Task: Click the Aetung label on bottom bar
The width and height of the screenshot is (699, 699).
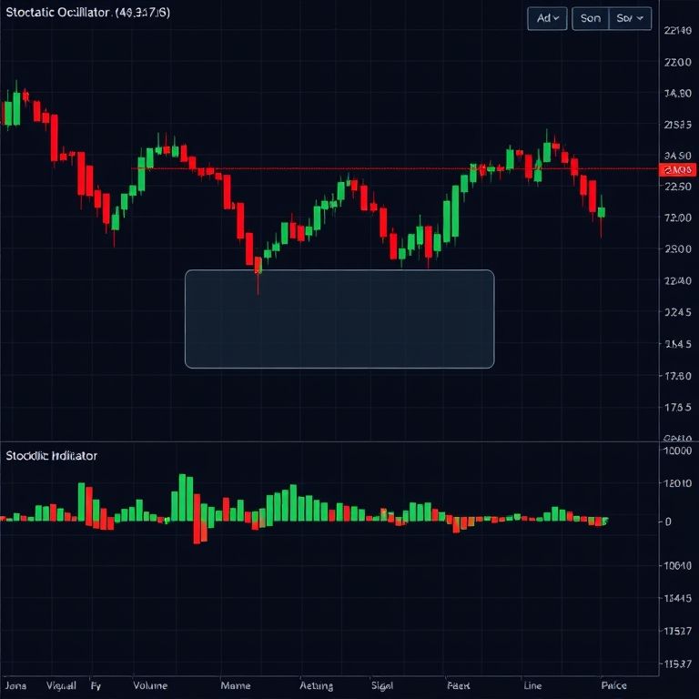Action: click(x=316, y=685)
